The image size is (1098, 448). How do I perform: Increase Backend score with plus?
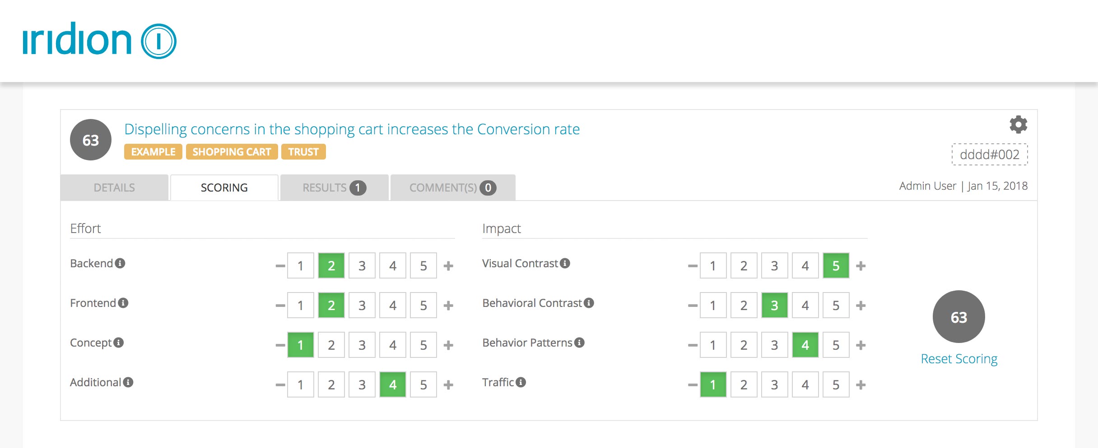[448, 266]
